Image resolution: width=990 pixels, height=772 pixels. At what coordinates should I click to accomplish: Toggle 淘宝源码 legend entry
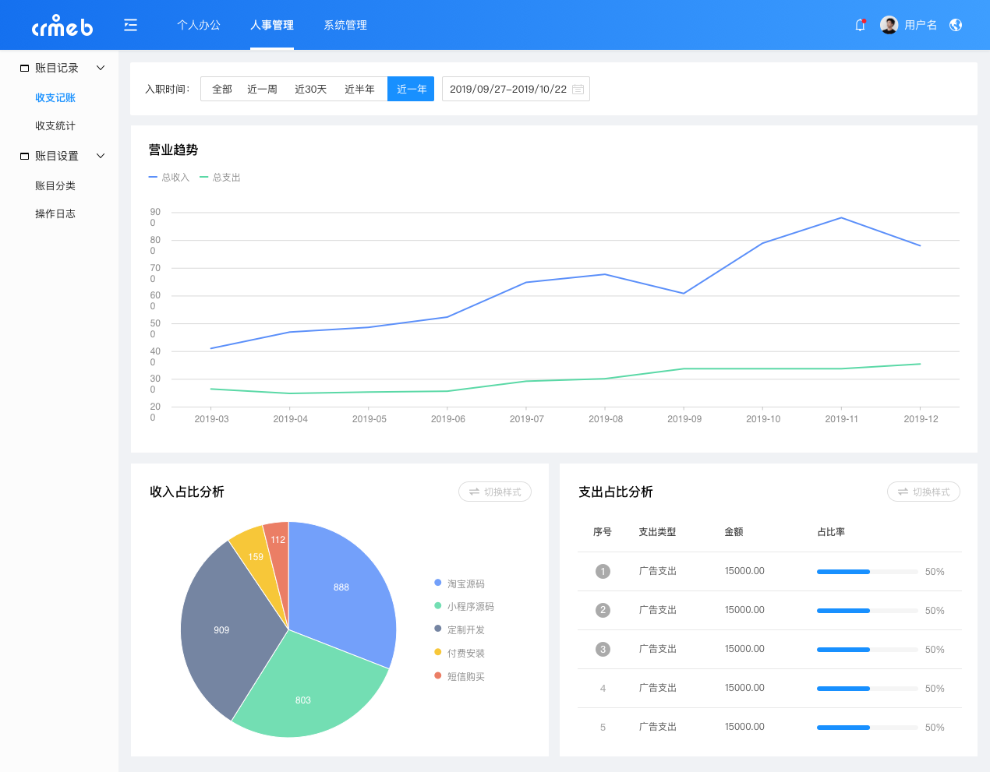pyautogui.click(x=460, y=584)
